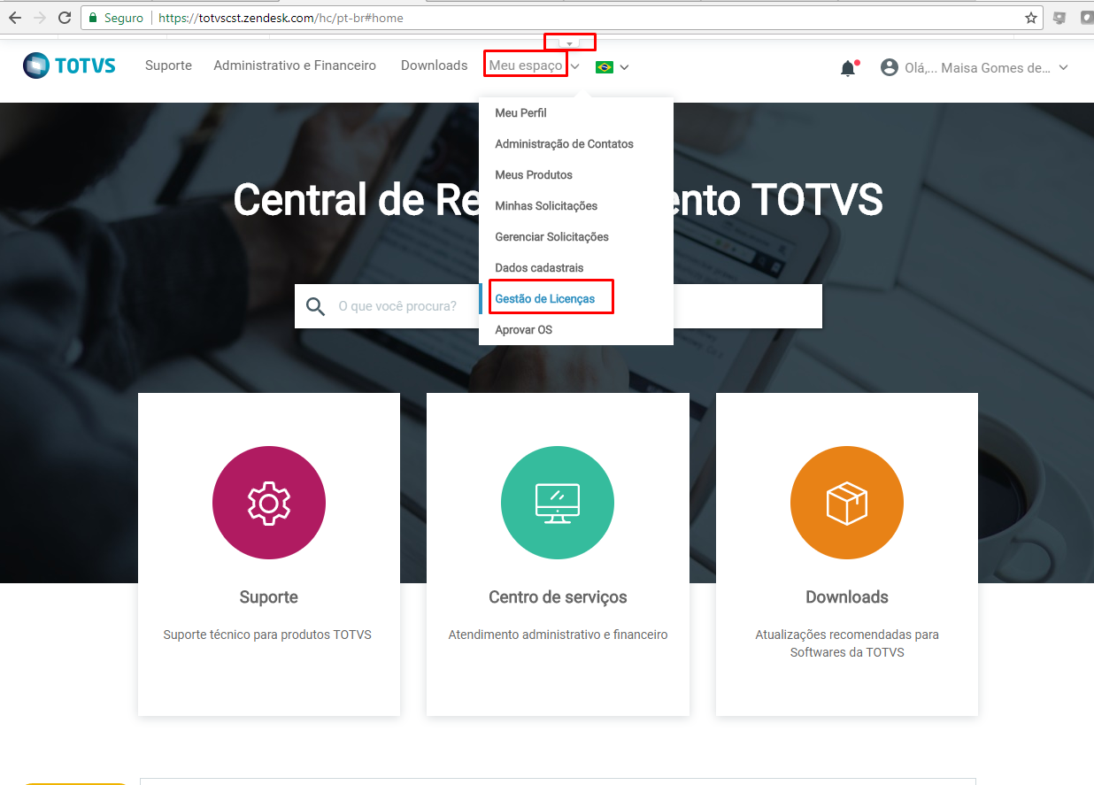Click Olá,... Maisa Gomes de... user name
1094x785 pixels.
(977, 68)
